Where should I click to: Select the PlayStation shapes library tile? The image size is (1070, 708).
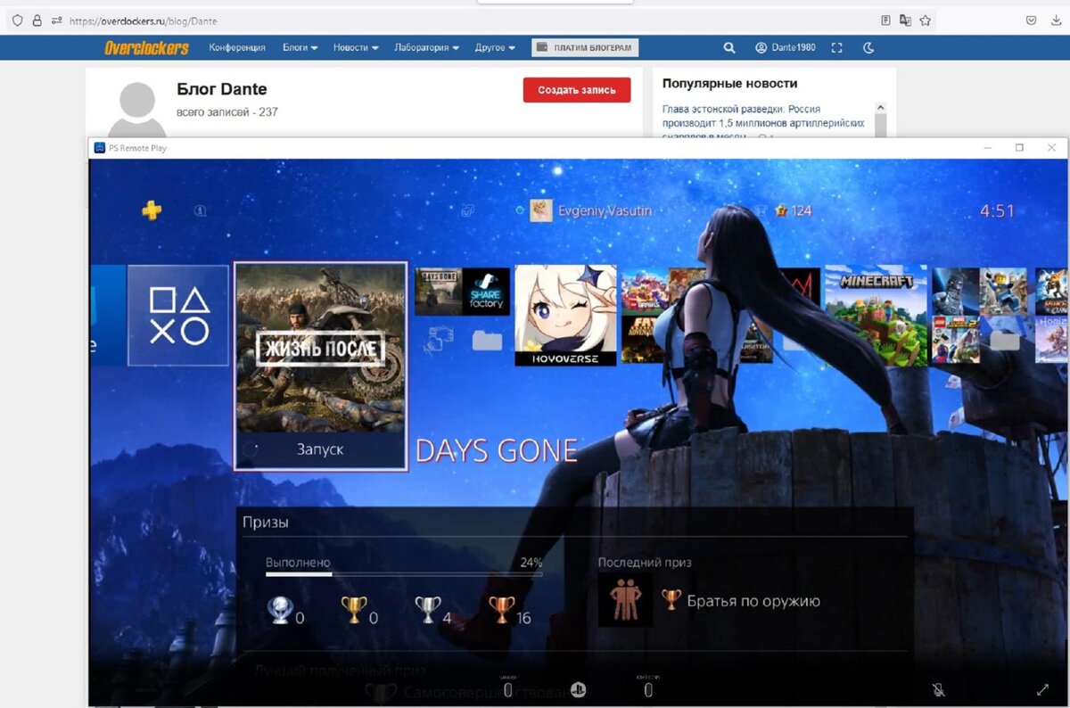click(x=178, y=316)
